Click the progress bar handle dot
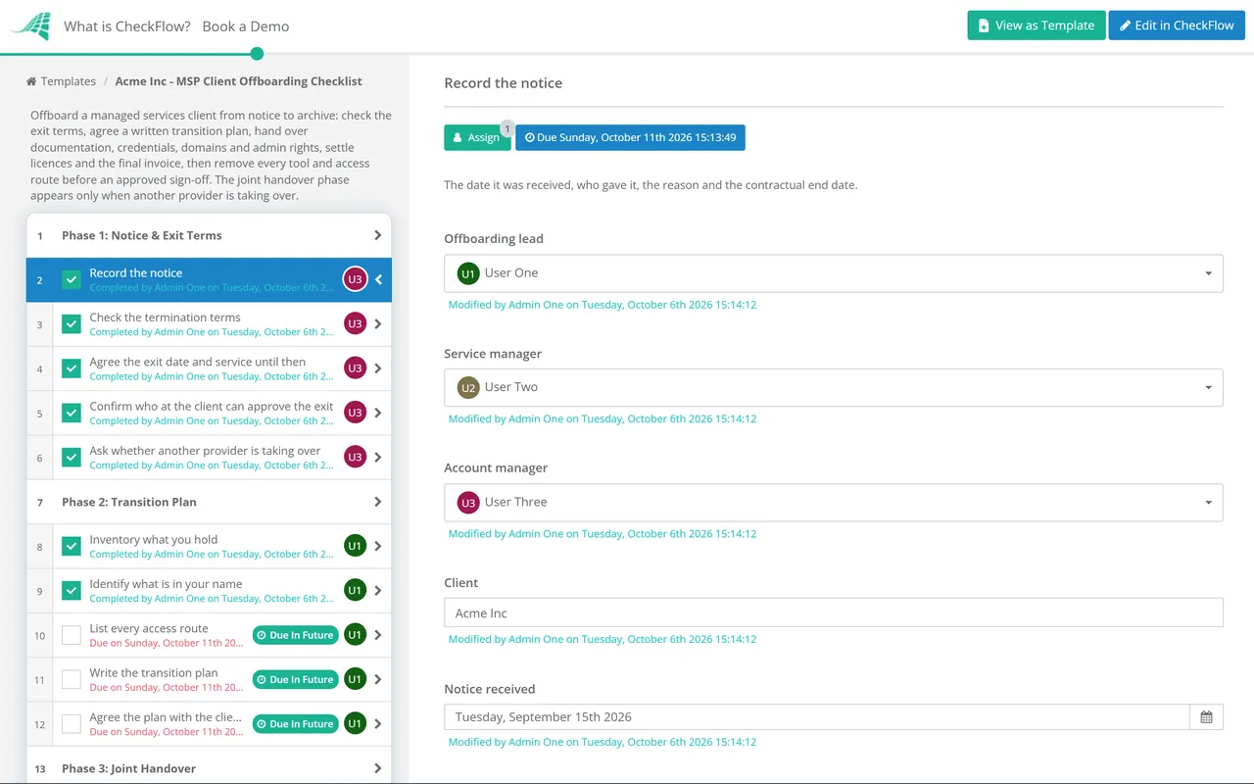This screenshot has width=1254, height=784. click(257, 54)
